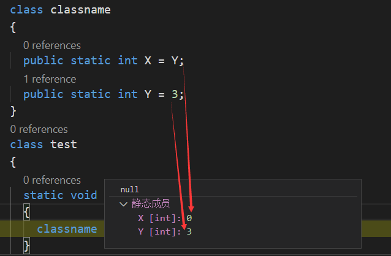Click the int keyword on X line

127,61
